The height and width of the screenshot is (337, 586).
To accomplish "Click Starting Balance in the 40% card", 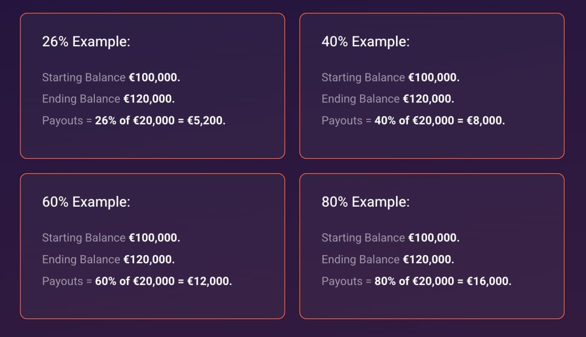I will pyautogui.click(x=363, y=78).
